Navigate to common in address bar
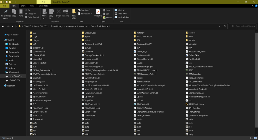Viewport: 258px width, 140px height. pyautogui.click(x=83, y=26)
